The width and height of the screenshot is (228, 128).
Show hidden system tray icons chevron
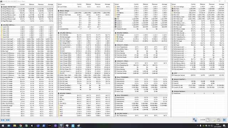(197, 126)
